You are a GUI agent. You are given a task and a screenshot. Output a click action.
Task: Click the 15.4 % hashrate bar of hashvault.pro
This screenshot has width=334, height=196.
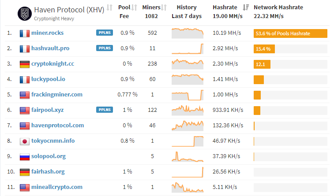point(264,49)
